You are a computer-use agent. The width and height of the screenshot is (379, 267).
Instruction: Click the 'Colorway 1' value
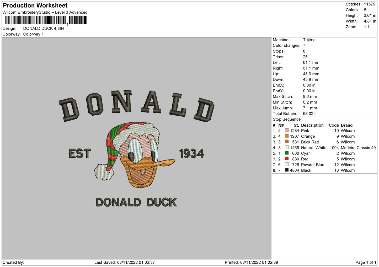[x=33, y=34]
